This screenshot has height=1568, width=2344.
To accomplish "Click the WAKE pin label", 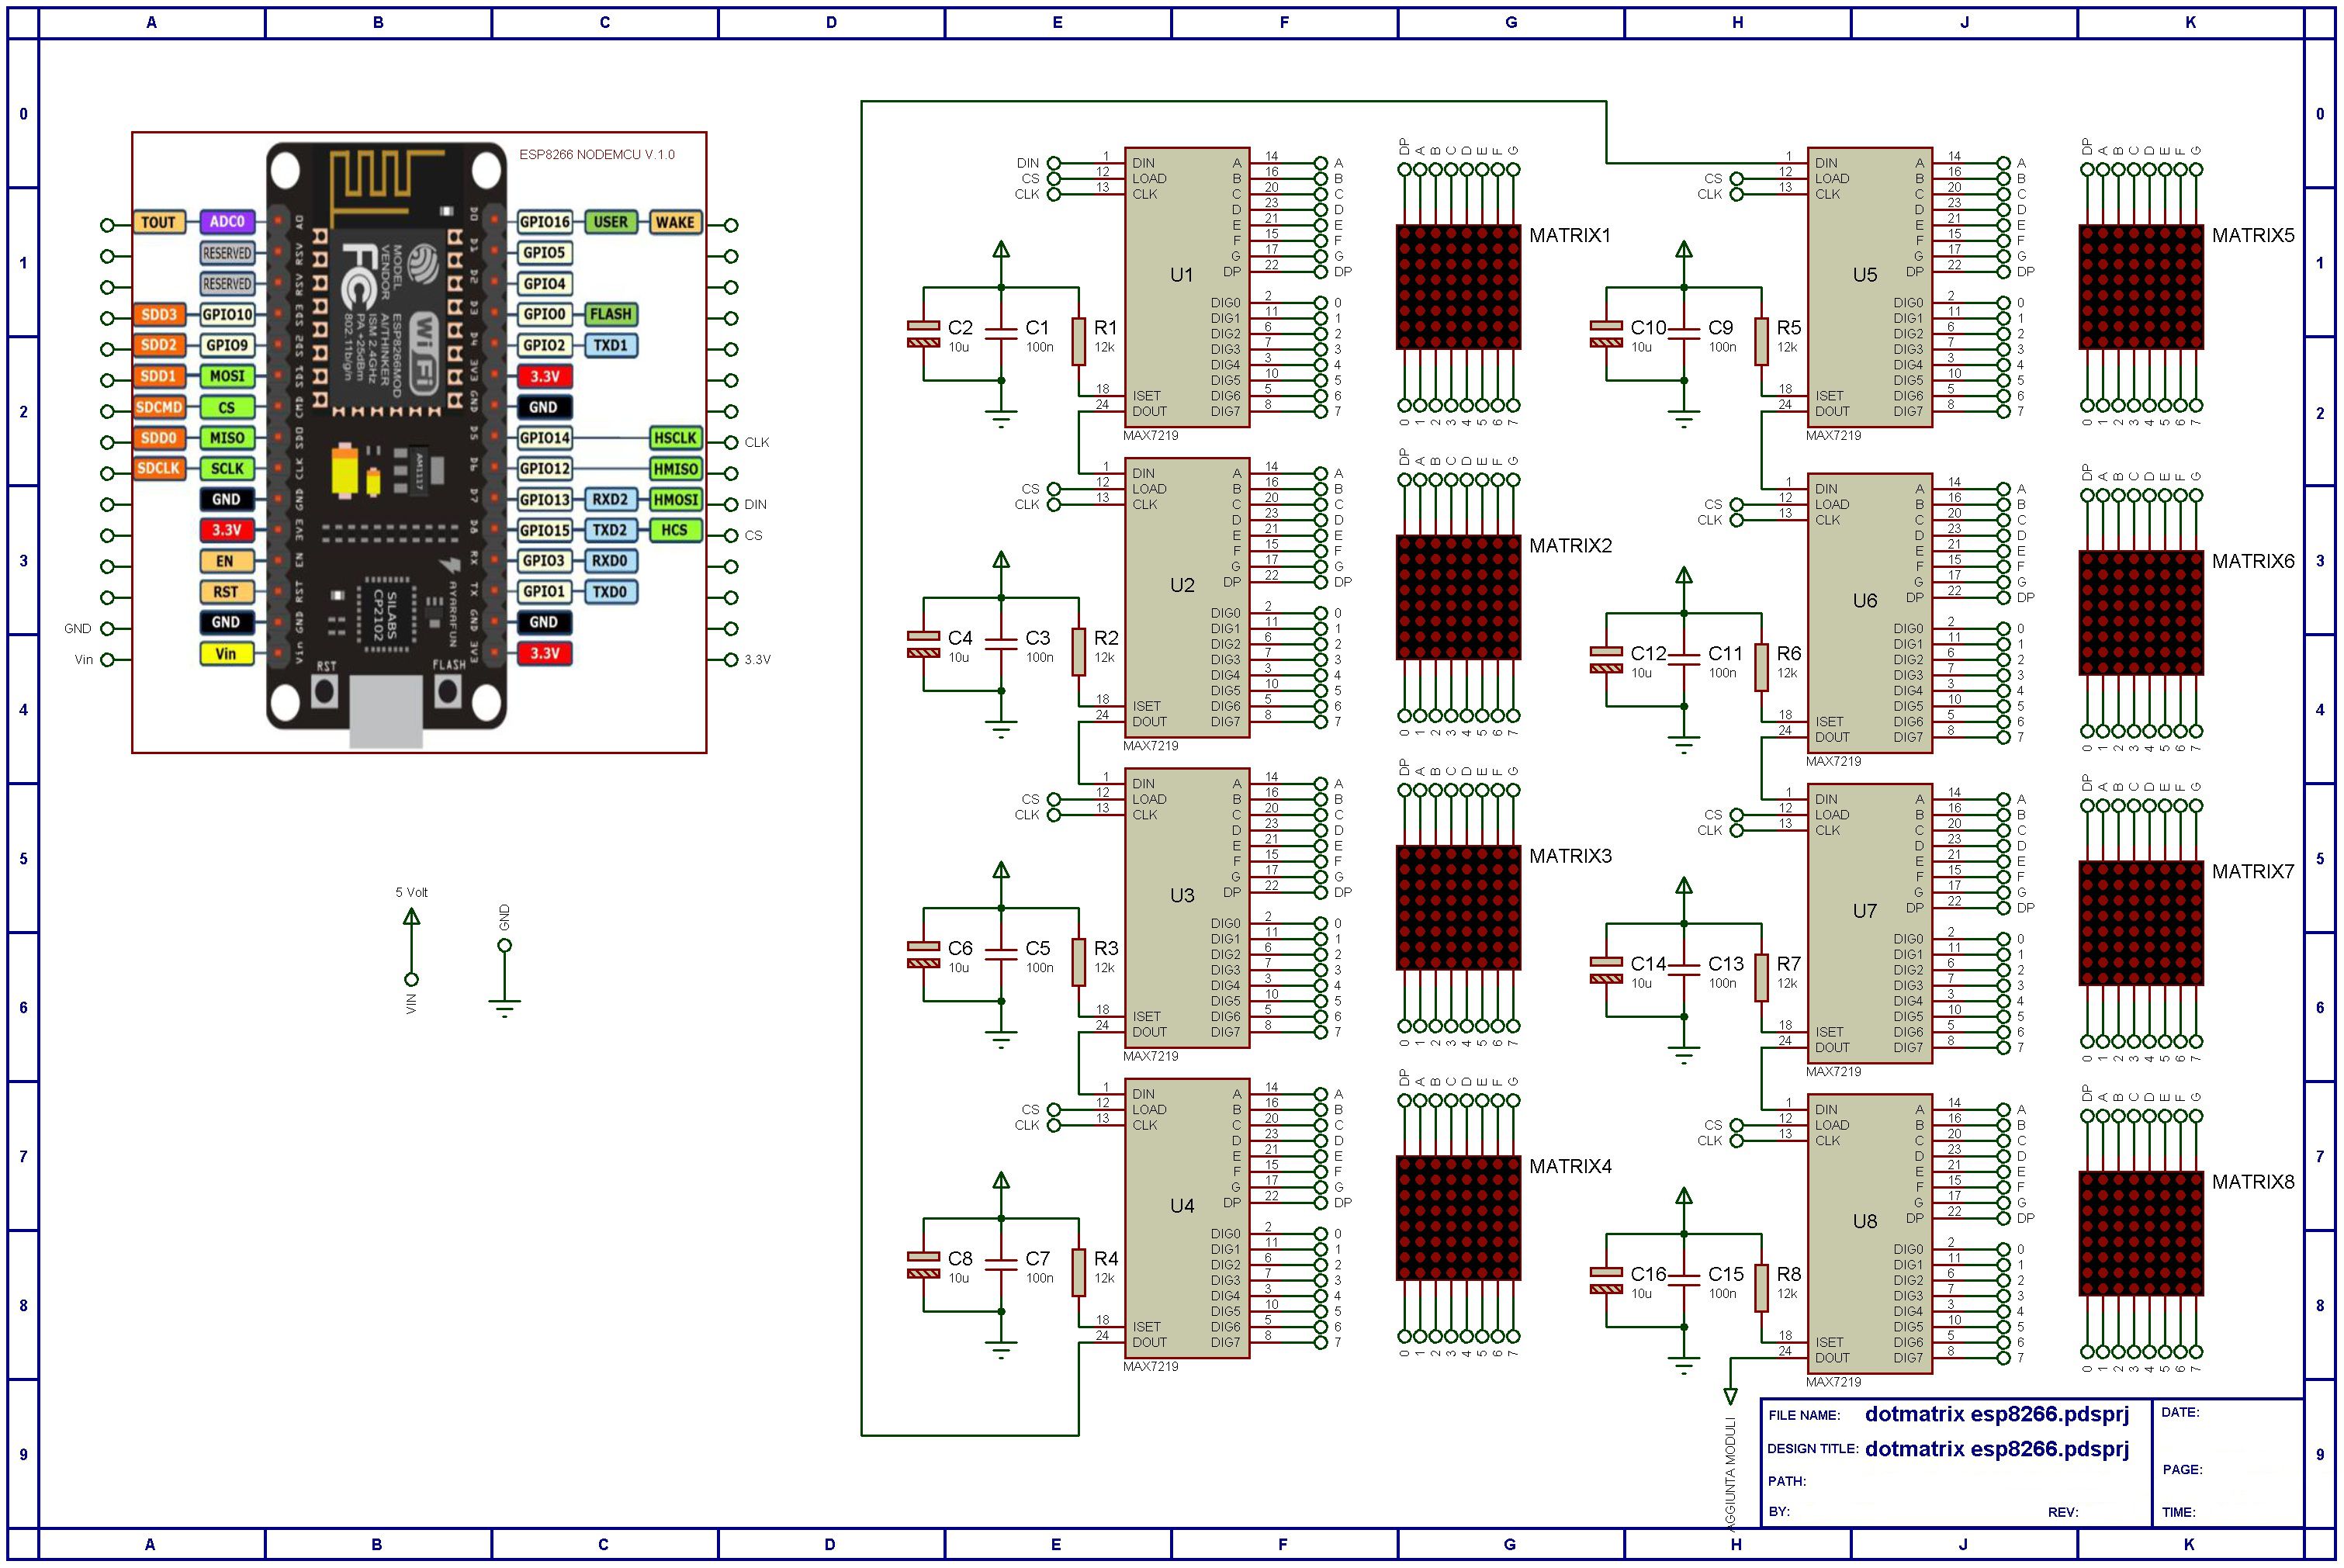I will tap(675, 222).
